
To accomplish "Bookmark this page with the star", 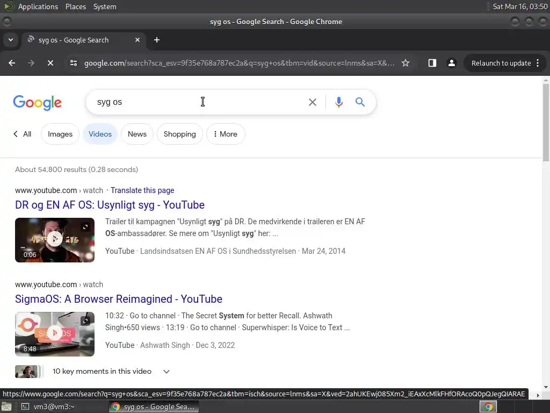I will pyautogui.click(x=406, y=63).
